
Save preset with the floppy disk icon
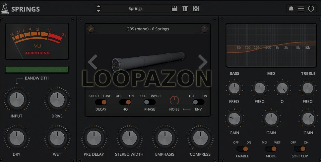pos(174,8)
